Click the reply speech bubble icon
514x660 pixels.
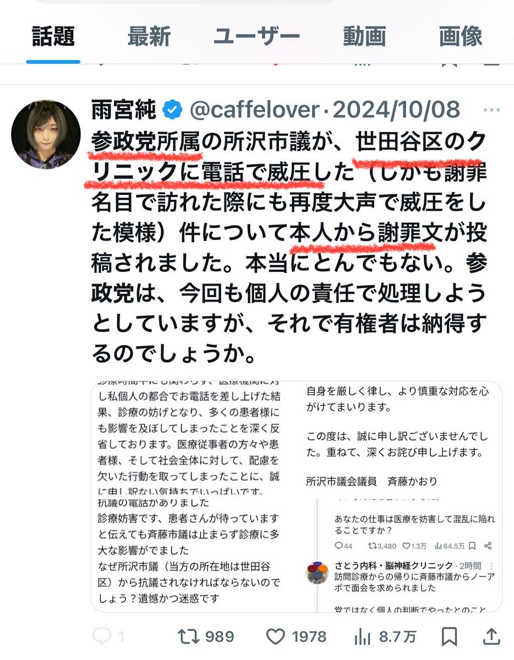click(x=102, y=636)
